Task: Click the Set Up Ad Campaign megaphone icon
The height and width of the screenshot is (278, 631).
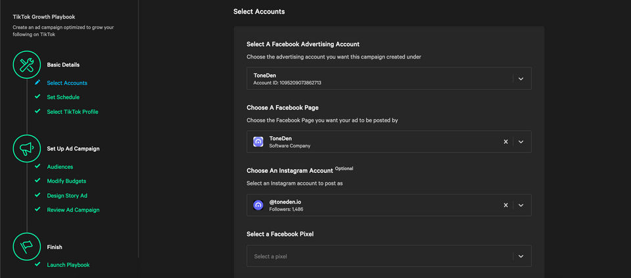Action: [x=27, y=149]
